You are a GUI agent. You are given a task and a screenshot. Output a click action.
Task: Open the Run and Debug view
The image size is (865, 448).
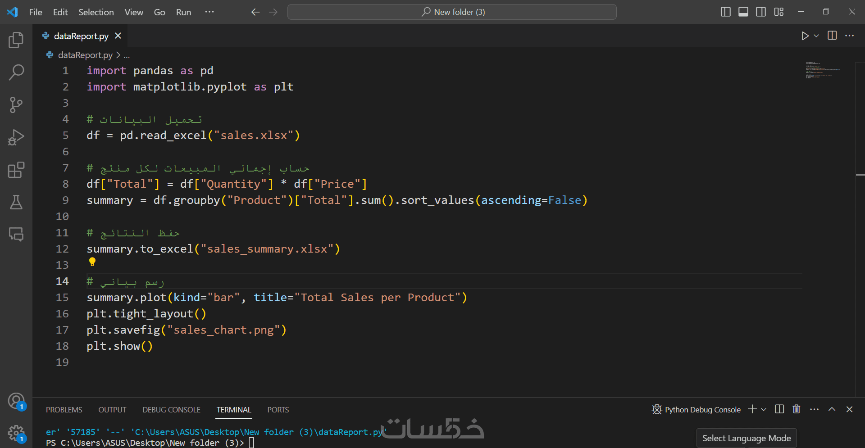pos(16,137)
